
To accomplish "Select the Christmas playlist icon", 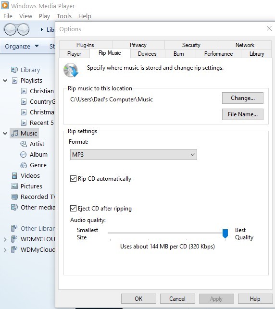I will (x=24, y=112).
